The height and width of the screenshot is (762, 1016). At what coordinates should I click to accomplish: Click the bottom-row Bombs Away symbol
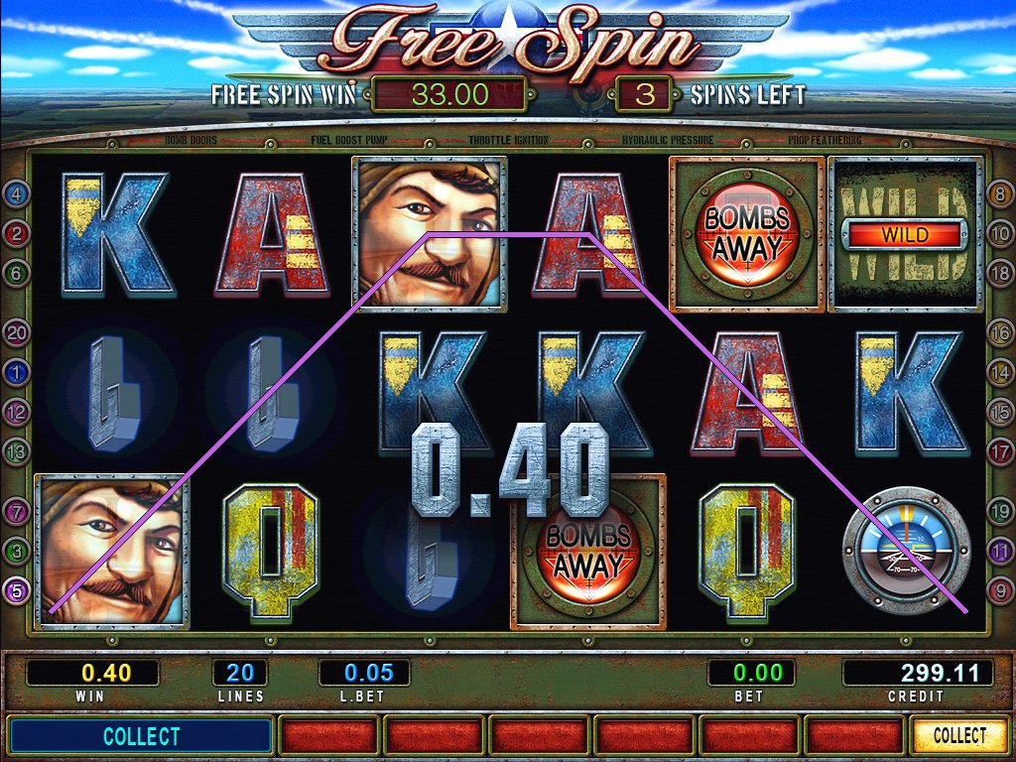[x=588, y=552]
